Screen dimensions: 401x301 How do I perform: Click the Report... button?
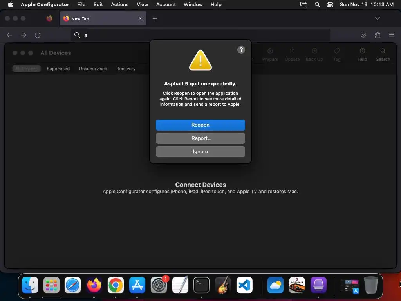coord(200,138)
